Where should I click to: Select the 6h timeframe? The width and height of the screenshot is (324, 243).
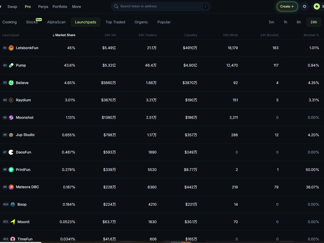299,22
